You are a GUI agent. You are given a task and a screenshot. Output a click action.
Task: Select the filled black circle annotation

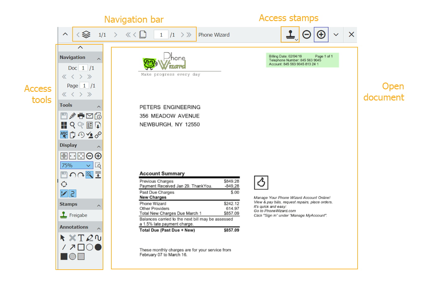click(98, 247)
